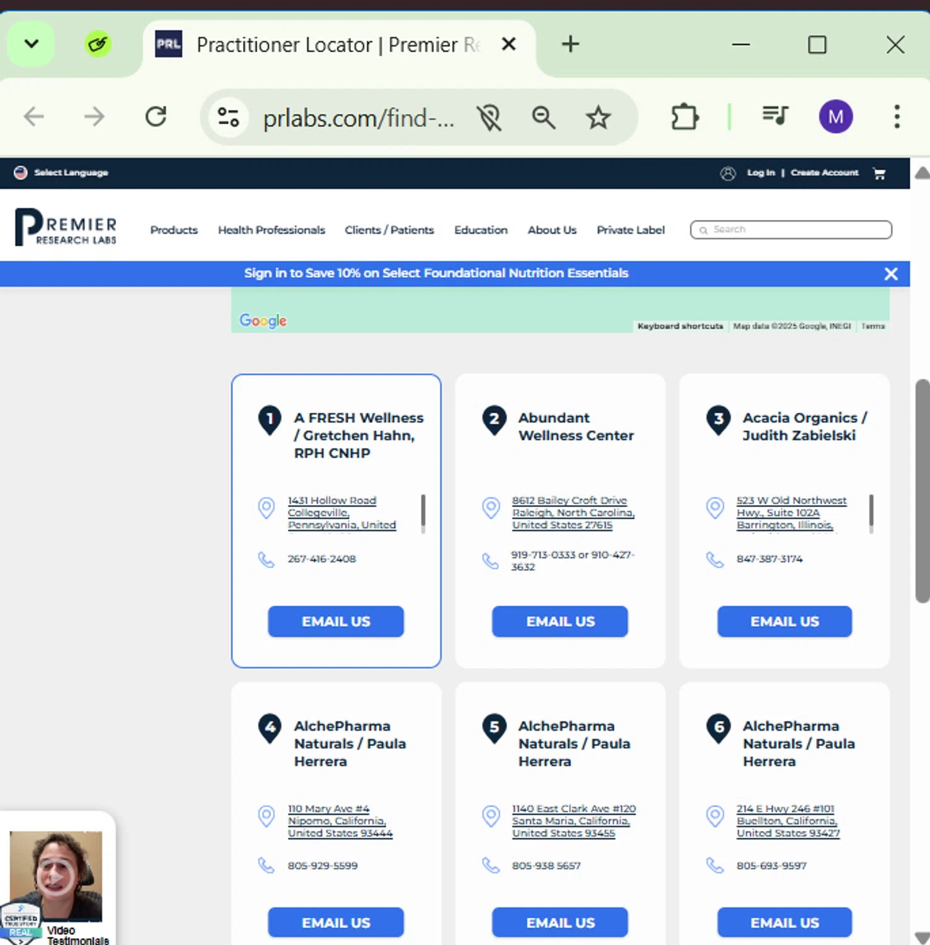This screenshot has height=945, width=930.
Task: Open the Private Label menu
Action: [631, 230]
